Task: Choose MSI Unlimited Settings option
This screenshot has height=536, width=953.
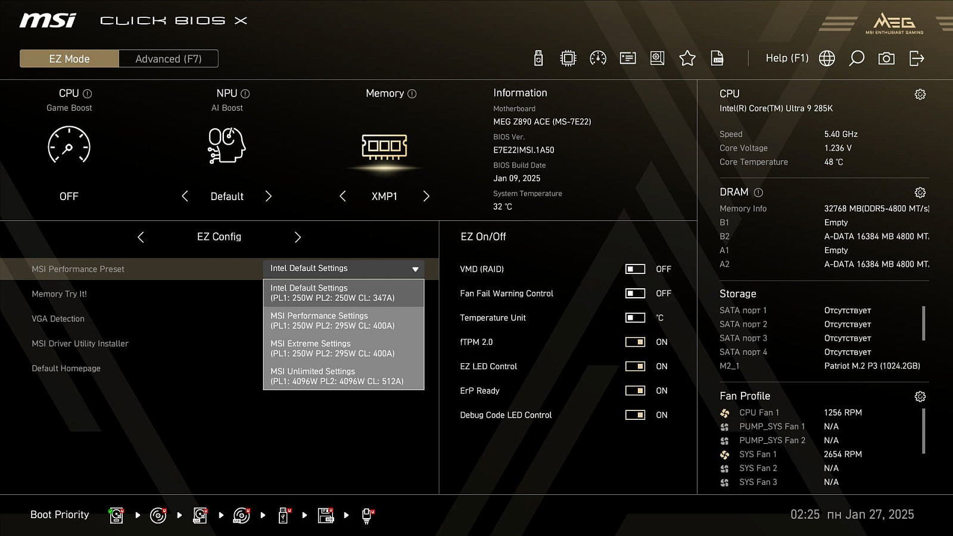Action: (x=344, y=376)
